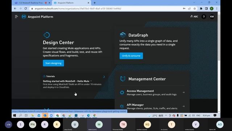Open Access Management gear icon
232x131 pixels.
tap(122, 92)
